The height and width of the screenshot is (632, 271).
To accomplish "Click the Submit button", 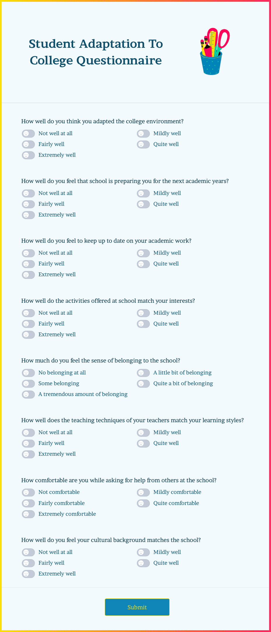I will coord(137,607).
